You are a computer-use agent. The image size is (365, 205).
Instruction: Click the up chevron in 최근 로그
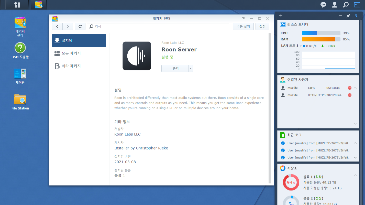tap(355, 143)
